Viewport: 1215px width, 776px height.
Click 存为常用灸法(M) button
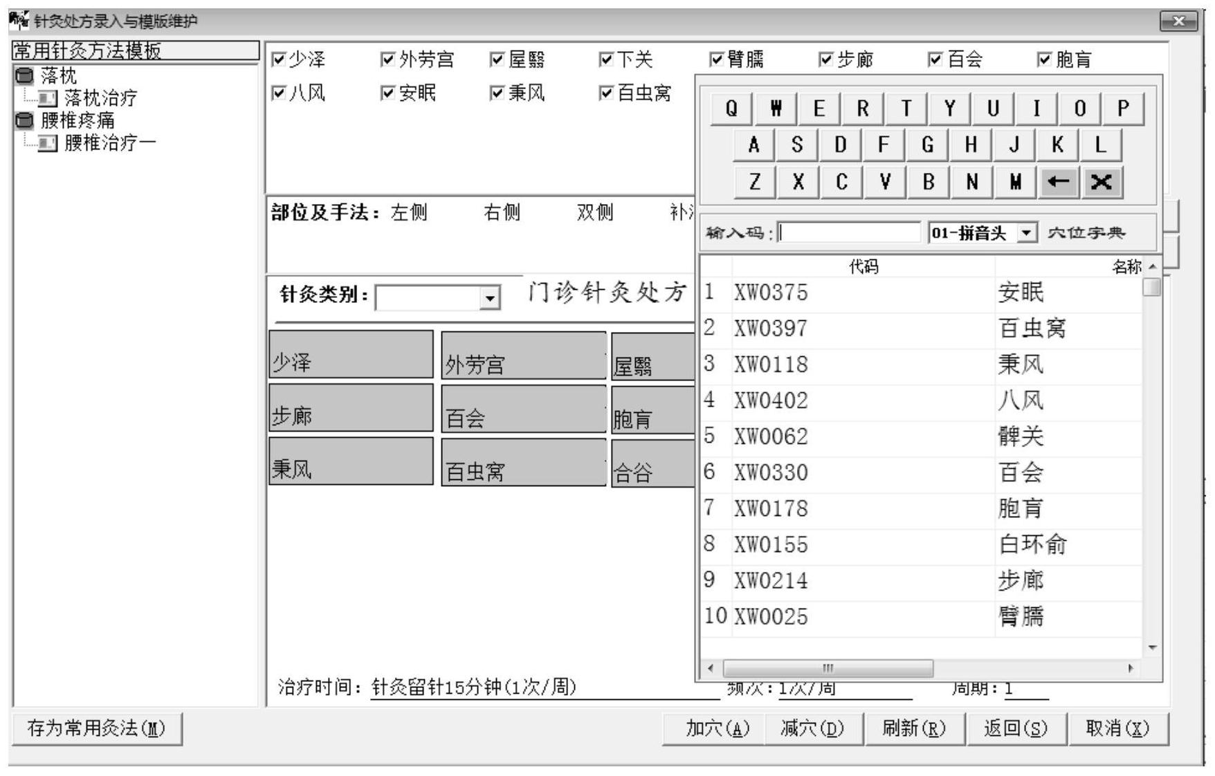tap(96, 728)
